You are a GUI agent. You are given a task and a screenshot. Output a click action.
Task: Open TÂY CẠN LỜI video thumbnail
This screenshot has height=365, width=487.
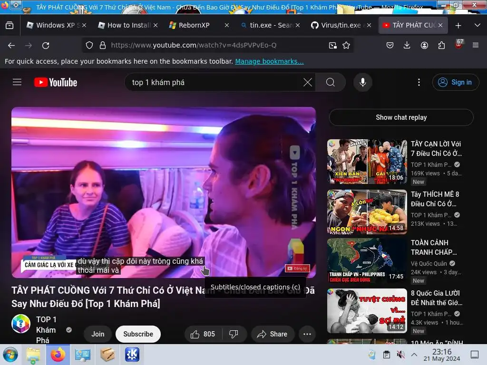pos(367,162)
